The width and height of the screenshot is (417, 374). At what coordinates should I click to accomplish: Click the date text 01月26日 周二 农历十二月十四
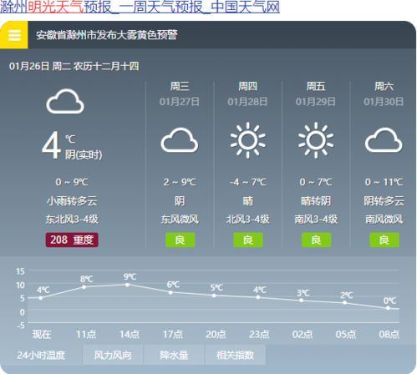point(74,66)
